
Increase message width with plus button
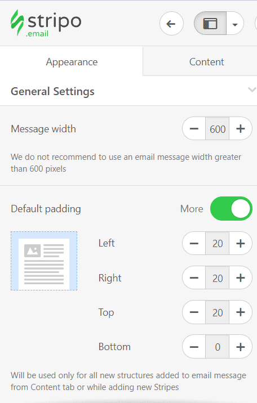tap(240, 128)
